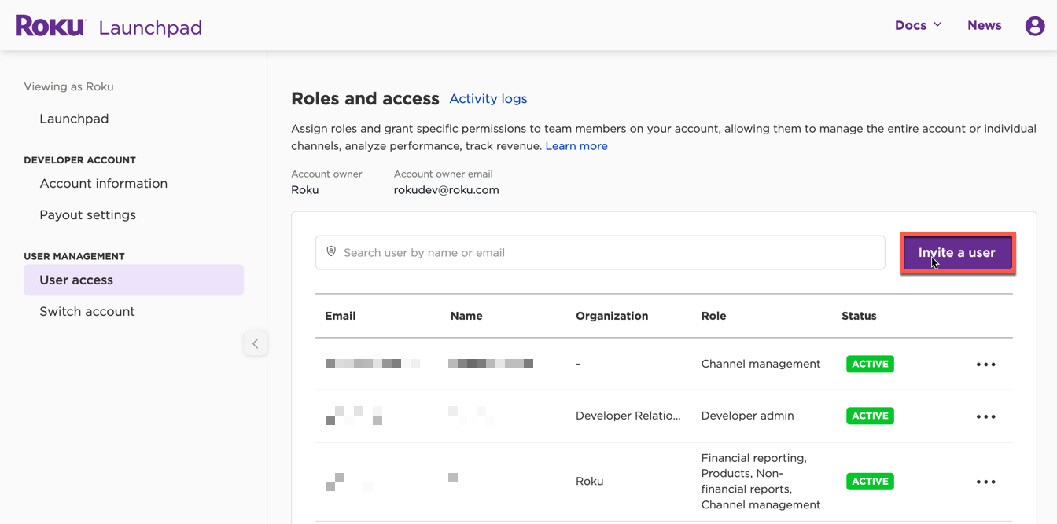Open the user profile avatar icon
This screenshot has height=524, width=1057.
pyautogui.click(x=1035, y=26)
